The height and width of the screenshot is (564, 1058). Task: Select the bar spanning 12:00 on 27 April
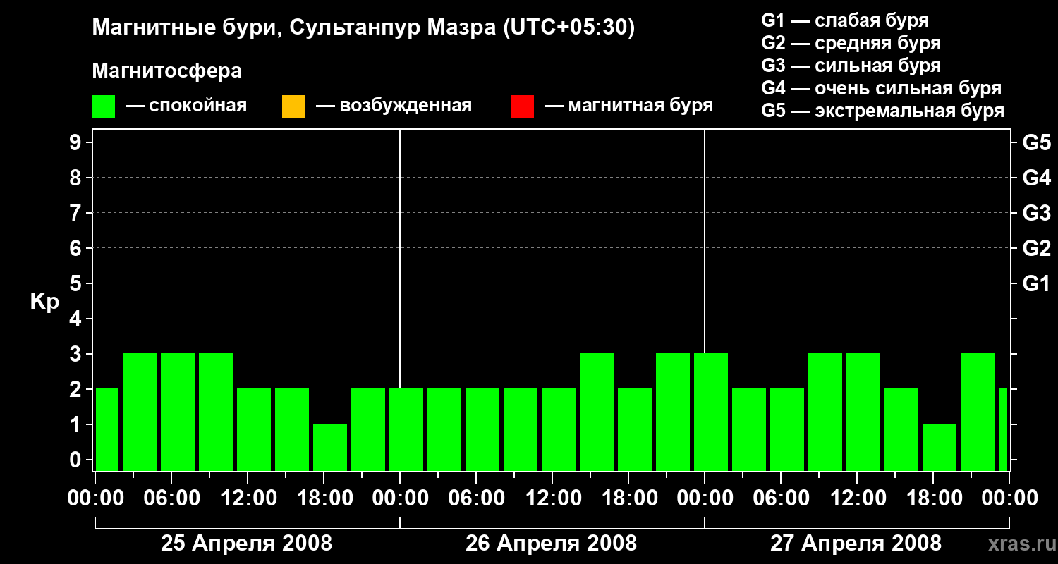[863, 412]
